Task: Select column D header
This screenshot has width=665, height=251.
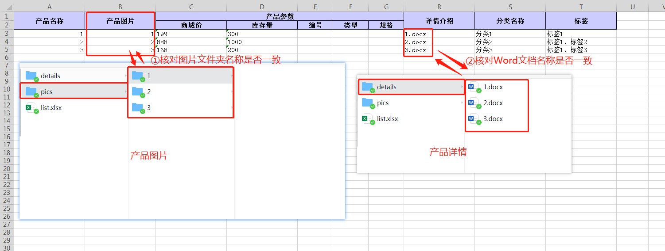Action: (262, 6)
